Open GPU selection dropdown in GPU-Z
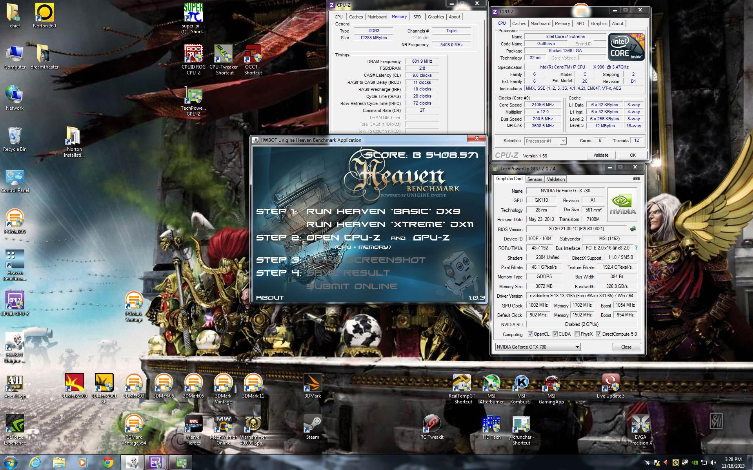The image size is (753, 470). [537, 347]
